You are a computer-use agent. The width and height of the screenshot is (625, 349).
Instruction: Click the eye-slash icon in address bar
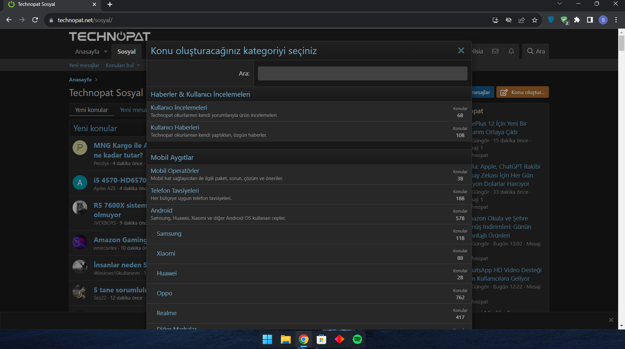(x=508, y=20)
